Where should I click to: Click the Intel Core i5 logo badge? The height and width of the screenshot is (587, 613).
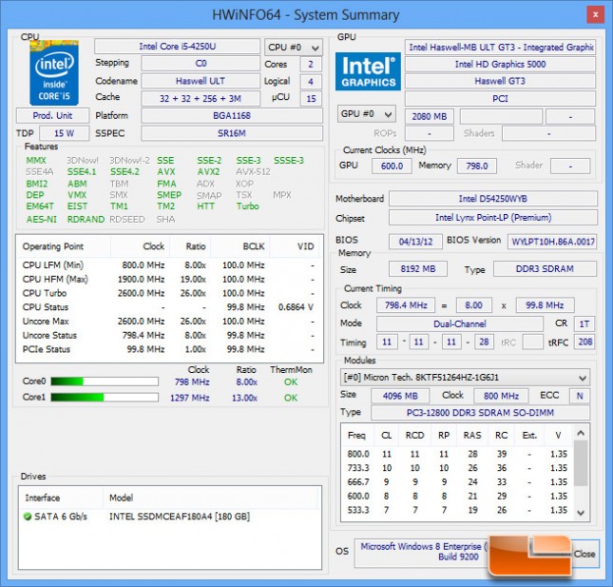[54, 73]
